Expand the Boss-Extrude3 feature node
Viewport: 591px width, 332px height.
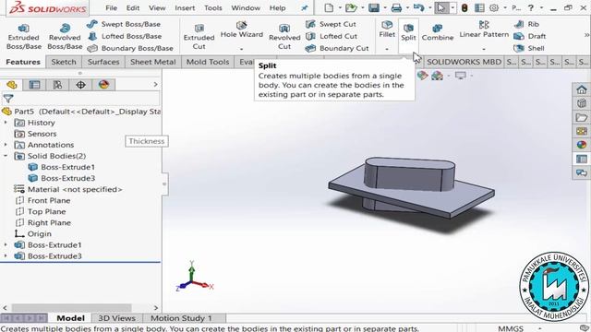coord(6,256)
